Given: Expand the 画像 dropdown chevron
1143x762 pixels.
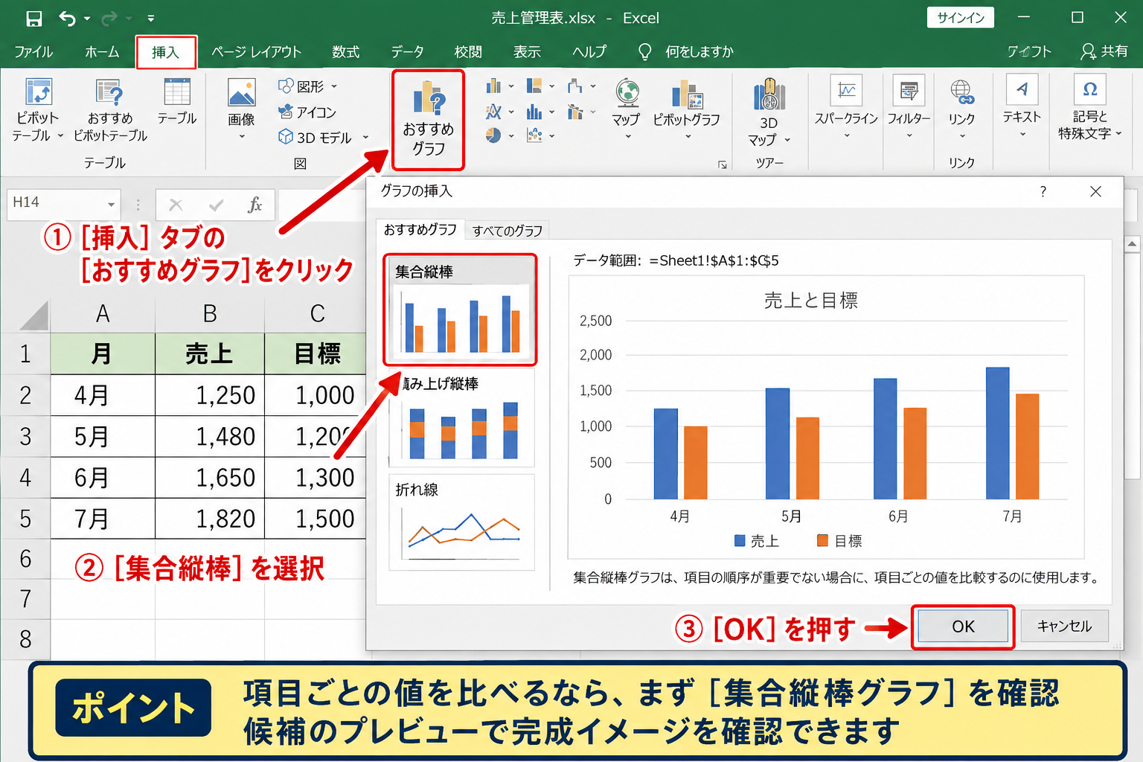Looking at the screenshot, I should (x=242, y=137).
